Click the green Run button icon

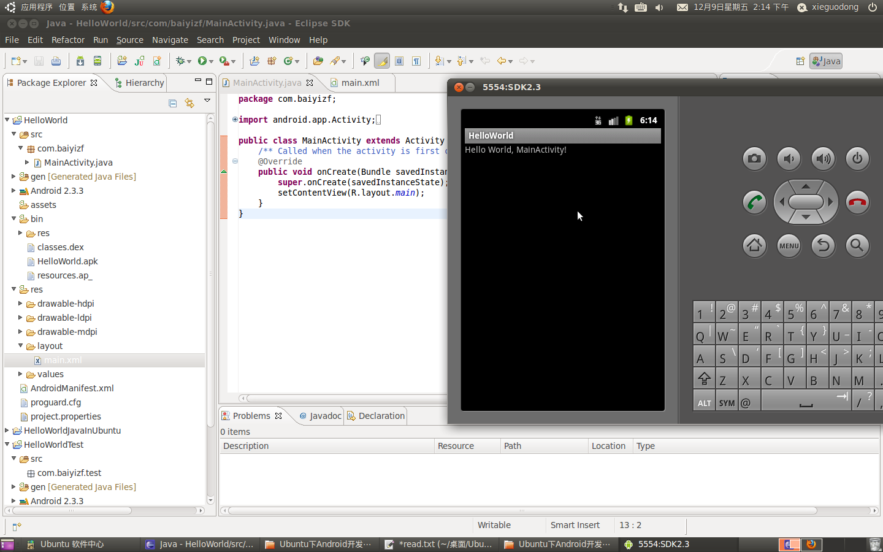click(202, 61)
